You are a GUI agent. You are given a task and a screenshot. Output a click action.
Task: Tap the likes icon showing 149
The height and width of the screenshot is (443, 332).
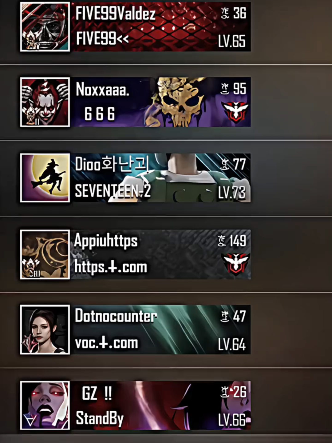coord(222,241)
